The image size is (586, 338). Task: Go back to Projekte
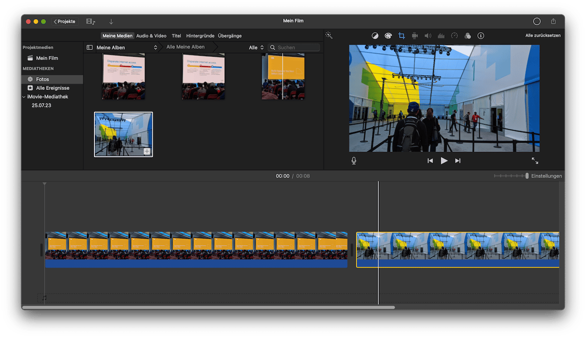coord(65,22)
